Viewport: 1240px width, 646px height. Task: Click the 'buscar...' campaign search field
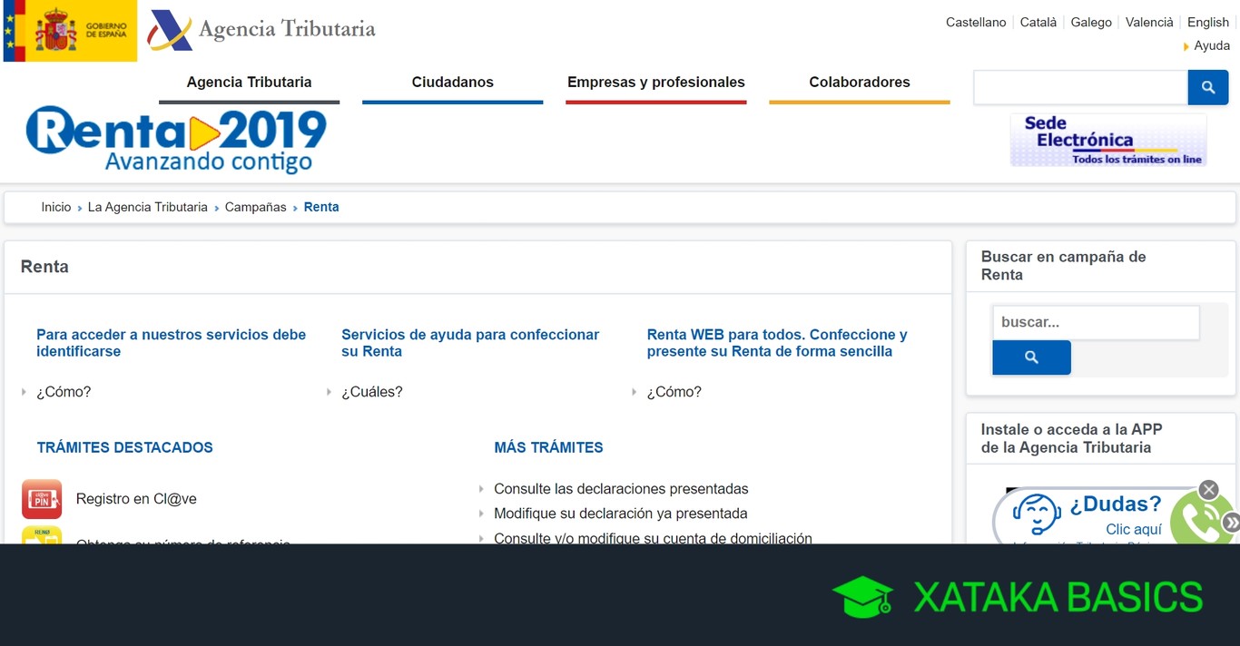click(x=1096, y=322)
